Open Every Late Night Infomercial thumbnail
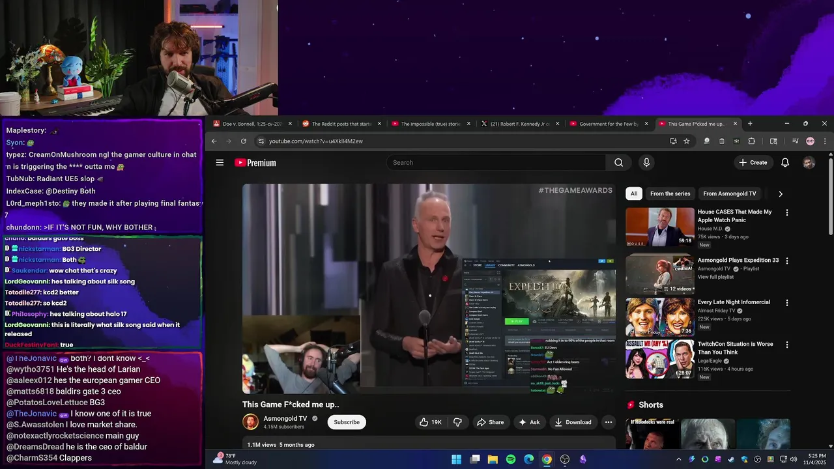834x469 pixels. tap(660, 317)
